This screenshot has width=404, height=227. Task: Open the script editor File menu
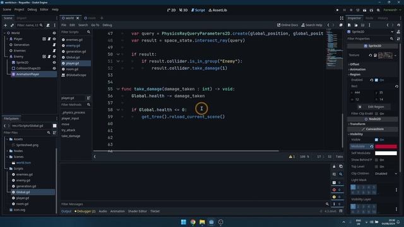click(x=64, y=25)
